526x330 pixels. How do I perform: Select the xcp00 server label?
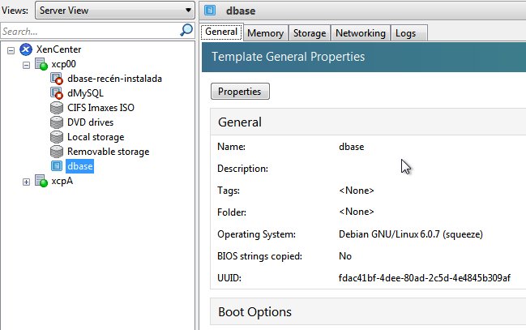63,64
